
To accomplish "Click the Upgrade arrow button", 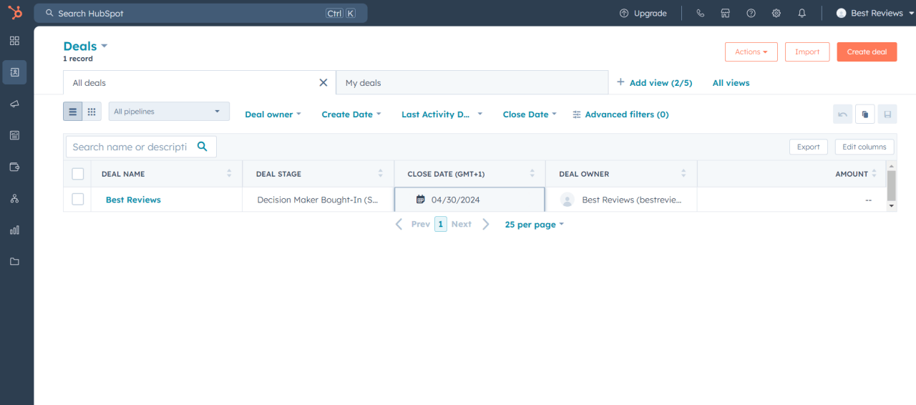I will pos(643,13).
